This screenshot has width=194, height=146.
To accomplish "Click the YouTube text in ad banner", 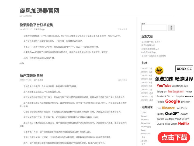I will pyautogui.click(x=164, y=86).
